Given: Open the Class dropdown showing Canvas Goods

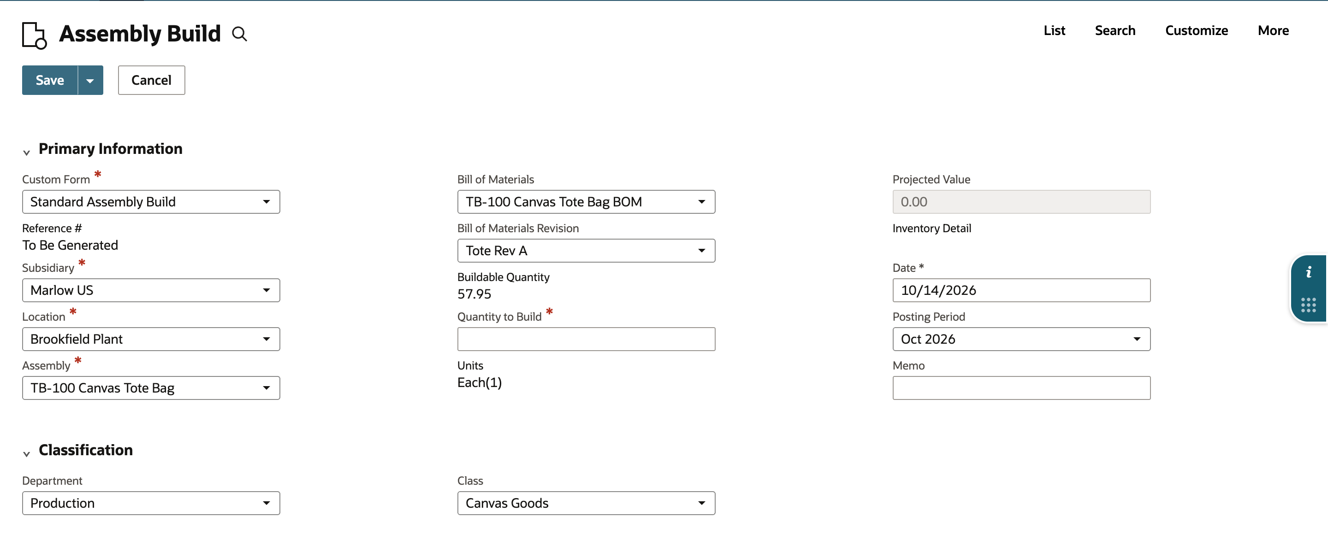Looking at the screenshot, I should [x=586, y=504].
